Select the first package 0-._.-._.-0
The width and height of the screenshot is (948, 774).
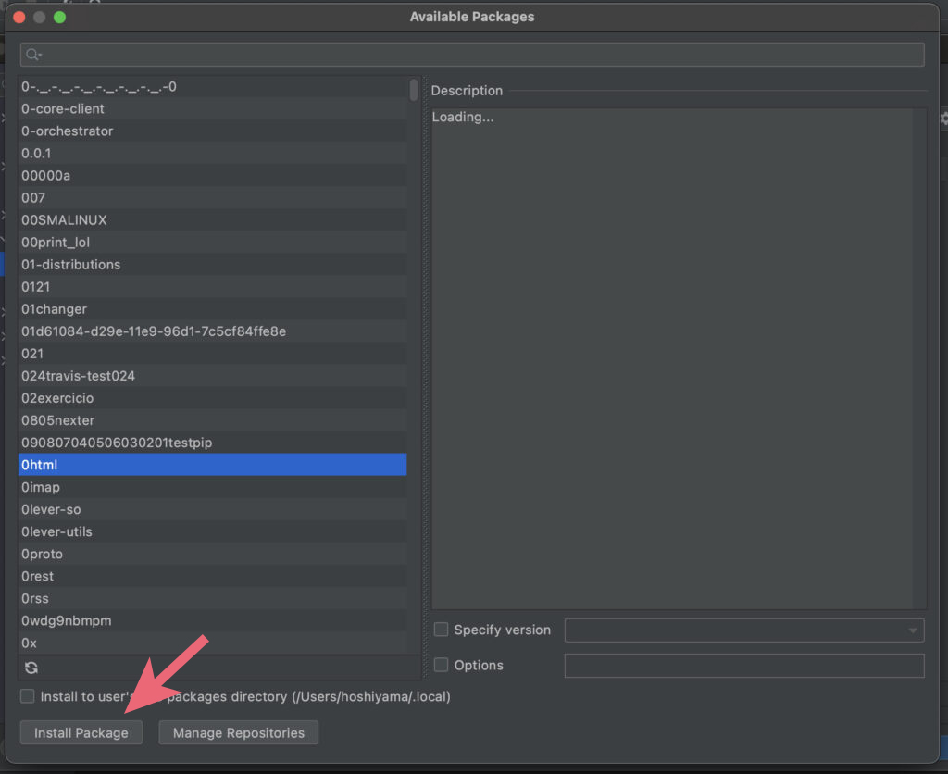coord(212,86)
